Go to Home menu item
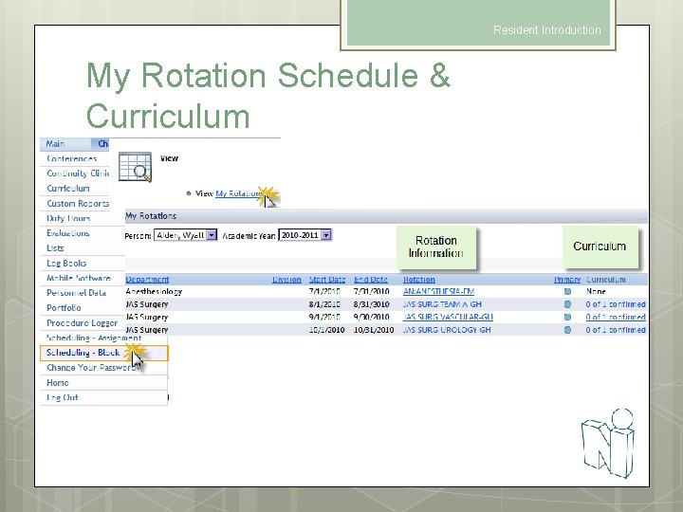 coord(58,383)
